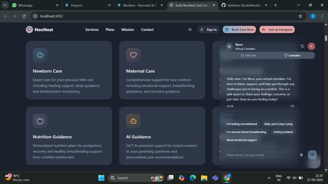Open Copilot from the taskbar
328x184 pixels.
click(x=181, y=178)
